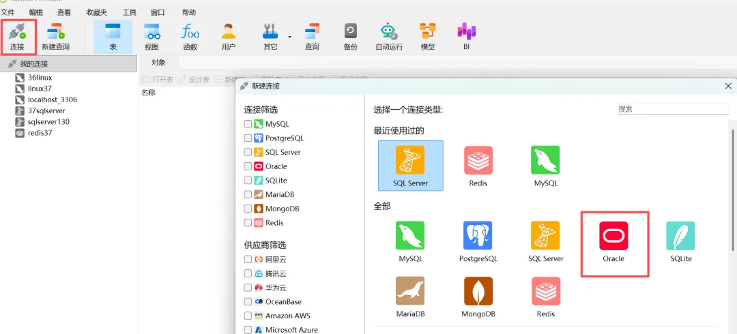The height and width of the screenshot is (334, 737).
Task: Enable the 华为云 vendor filter
Action: (x=248, y=288)
